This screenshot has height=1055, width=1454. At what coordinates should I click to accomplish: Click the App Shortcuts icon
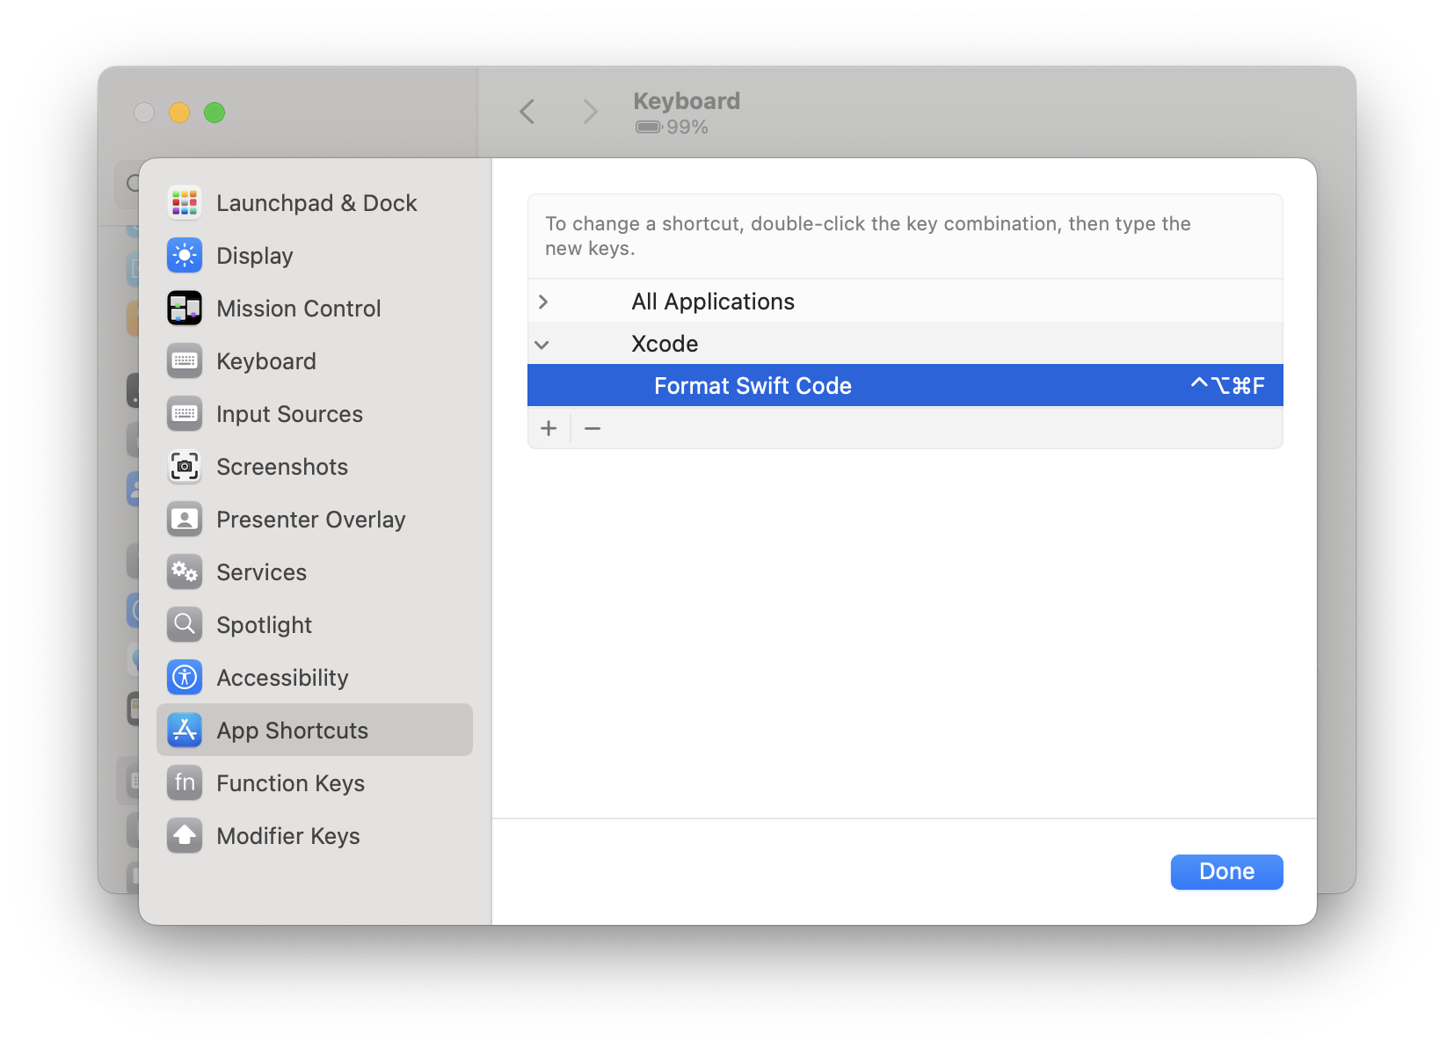click(x=185, y=731)
